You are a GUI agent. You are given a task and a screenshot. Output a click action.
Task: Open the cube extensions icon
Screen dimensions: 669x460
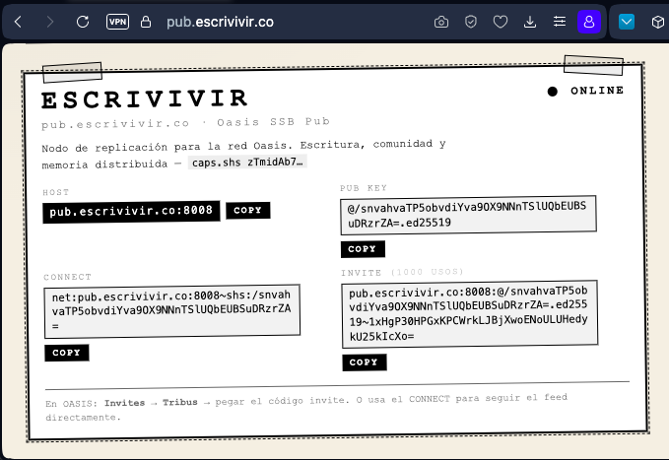tap(658, 22)
